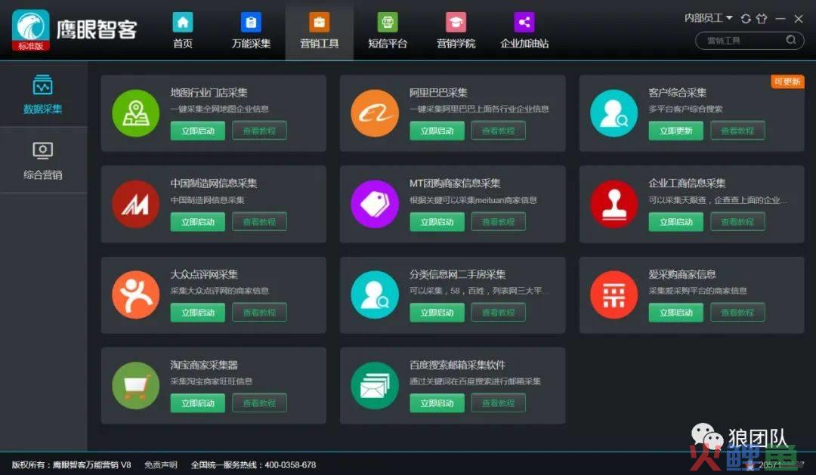Click the 百度搜索邮箱采集软件 envelope icon

tap(375, 386)
